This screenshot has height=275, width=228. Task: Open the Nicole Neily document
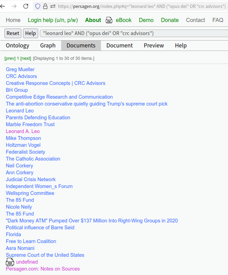click(19, 207)
